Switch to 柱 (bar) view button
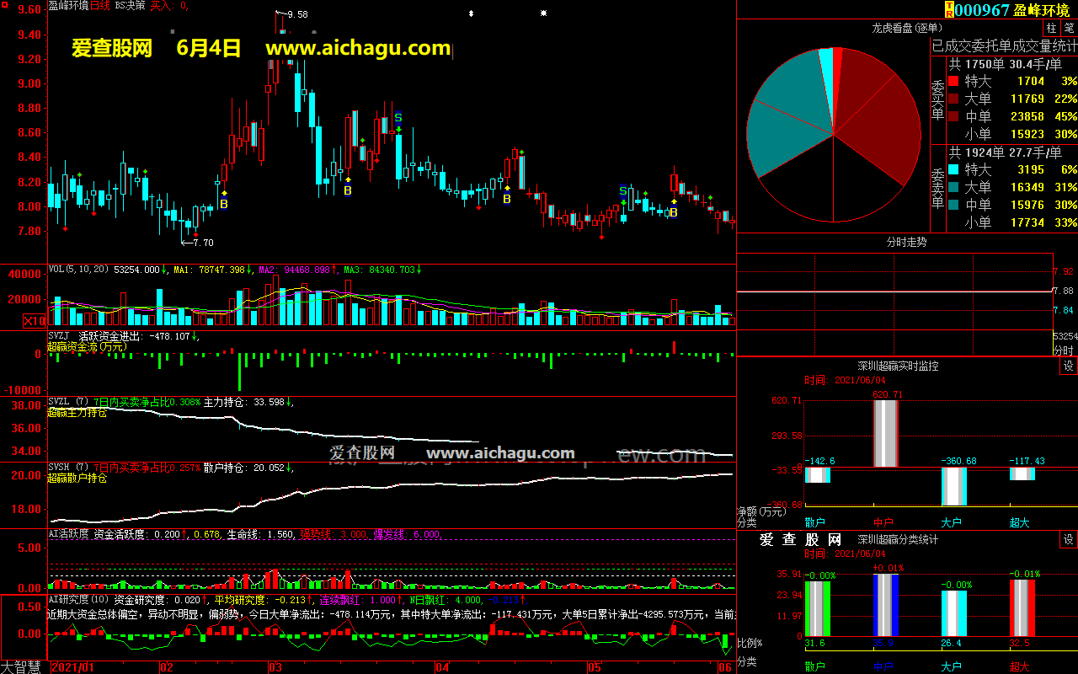1078x674 pixels. coord(1052,28)
